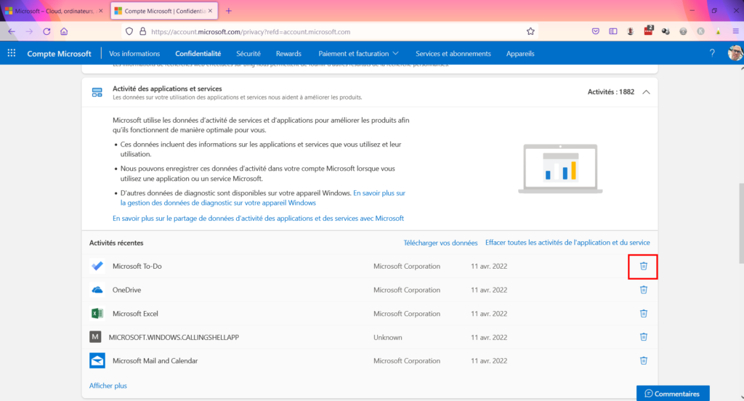
Task: Open Vos informations in the navigation bar
Action: coord(134,54)
